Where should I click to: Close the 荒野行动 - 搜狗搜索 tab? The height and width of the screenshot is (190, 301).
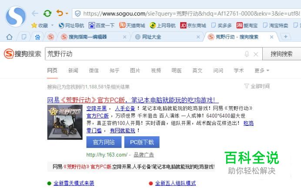click(271, 37)
